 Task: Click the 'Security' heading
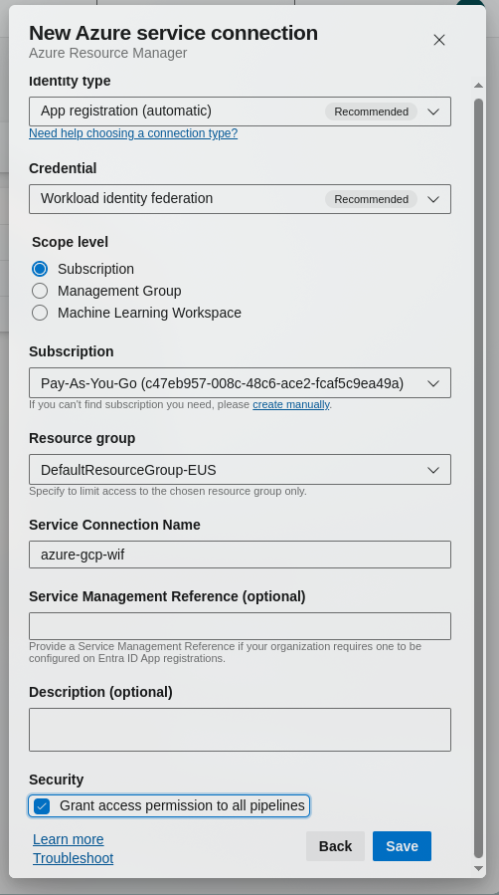57,780
